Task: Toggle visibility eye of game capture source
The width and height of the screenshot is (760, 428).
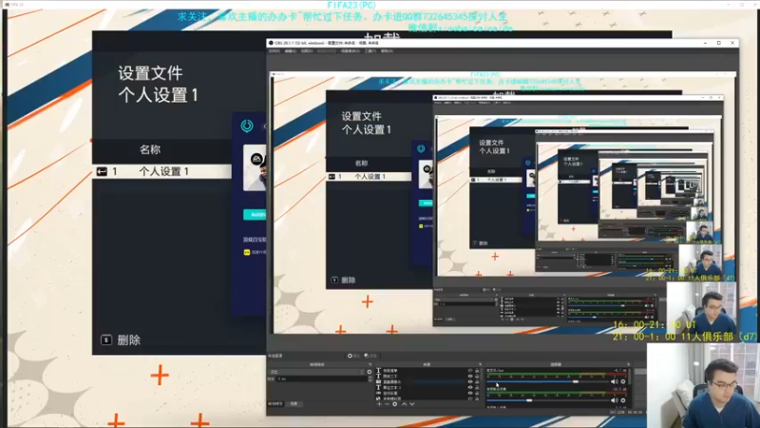Action: pyautogui.click(x=470, y=393)
